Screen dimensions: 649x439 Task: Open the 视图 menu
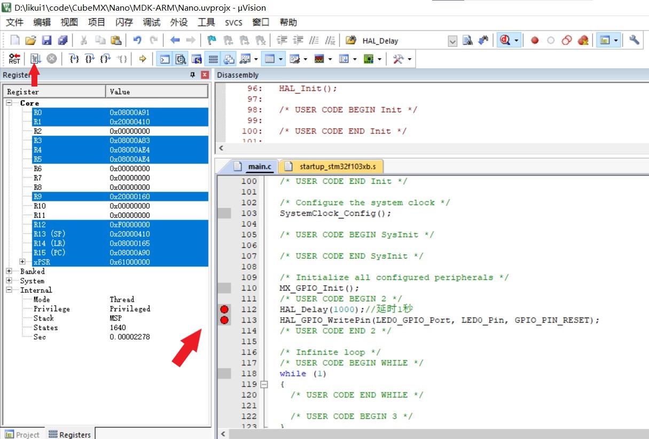tap(69, 22)
